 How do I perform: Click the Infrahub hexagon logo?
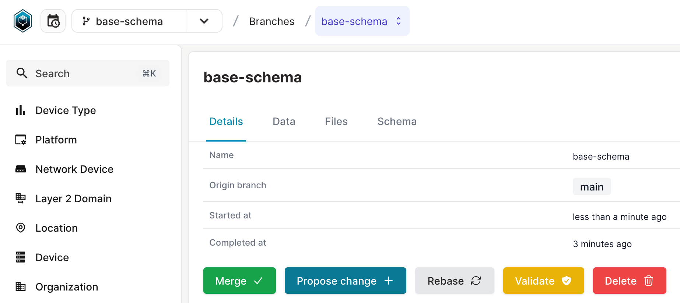pos(23,21)
